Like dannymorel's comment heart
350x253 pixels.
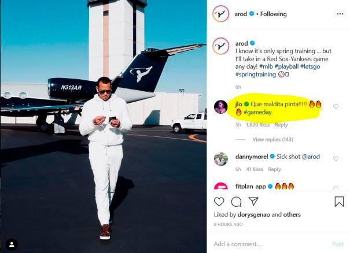336,158
